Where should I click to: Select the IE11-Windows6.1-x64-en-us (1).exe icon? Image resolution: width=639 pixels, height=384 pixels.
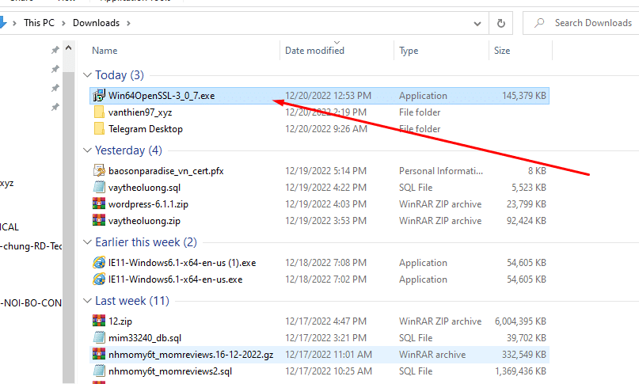[99, 263]
